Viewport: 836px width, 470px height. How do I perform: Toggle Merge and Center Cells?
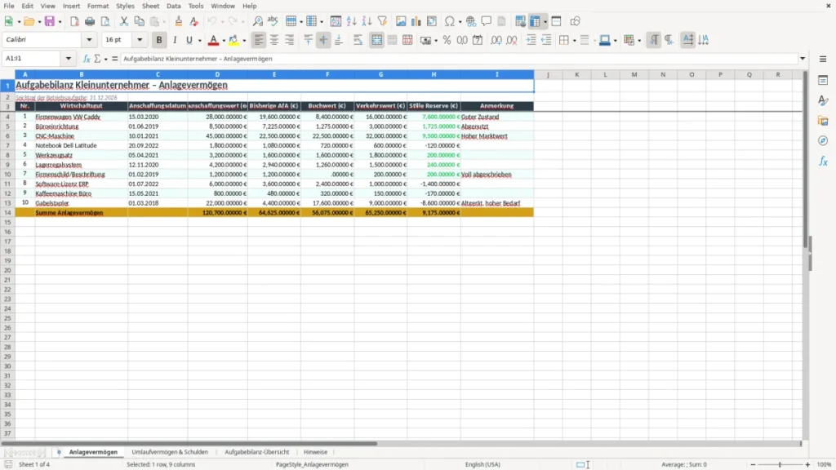[376, 40]
